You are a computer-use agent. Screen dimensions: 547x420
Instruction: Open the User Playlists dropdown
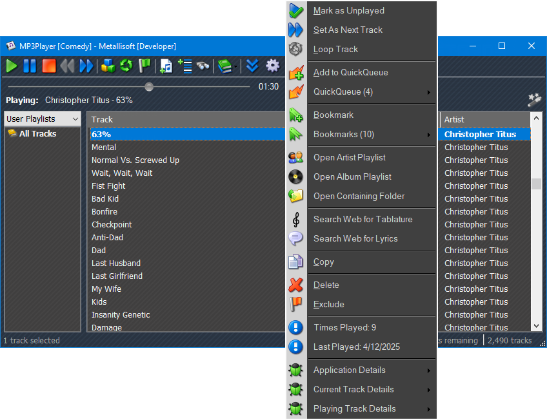(43, 119)
